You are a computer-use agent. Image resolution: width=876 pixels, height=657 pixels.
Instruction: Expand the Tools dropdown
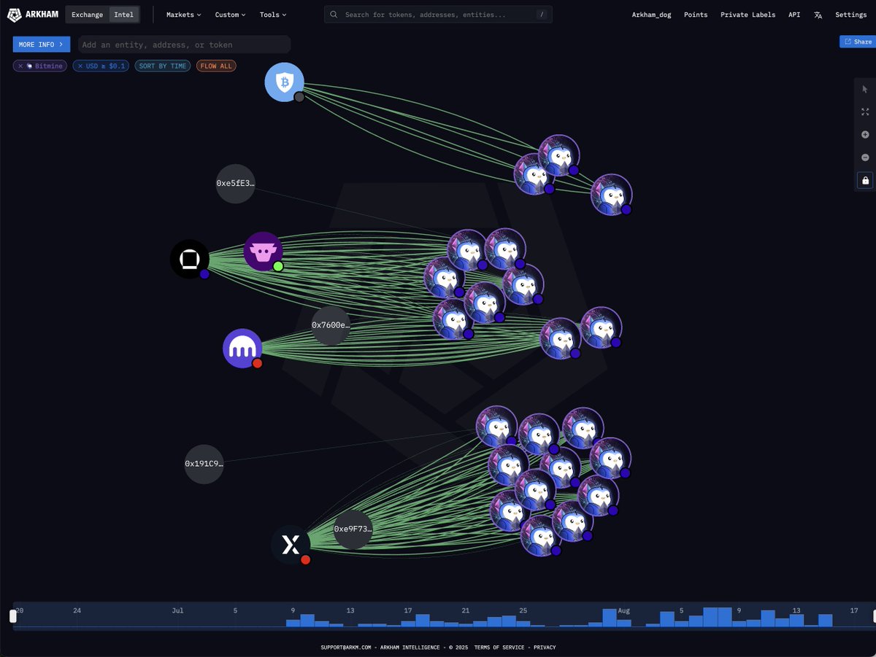tap(273, 15)
